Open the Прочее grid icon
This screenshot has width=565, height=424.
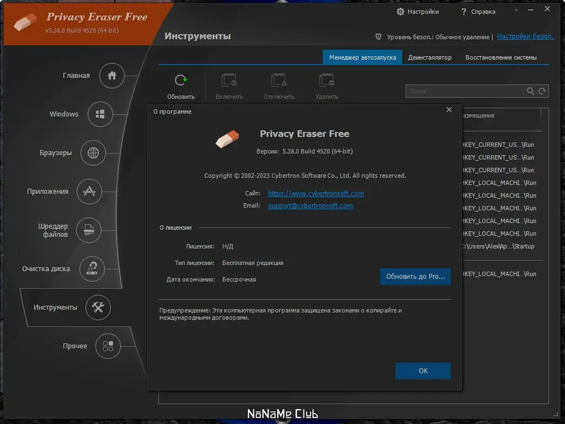(x=108, y=346)
